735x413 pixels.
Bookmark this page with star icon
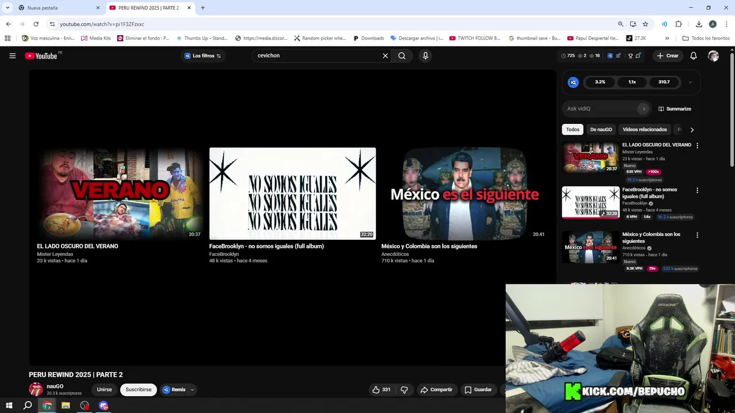645,24
